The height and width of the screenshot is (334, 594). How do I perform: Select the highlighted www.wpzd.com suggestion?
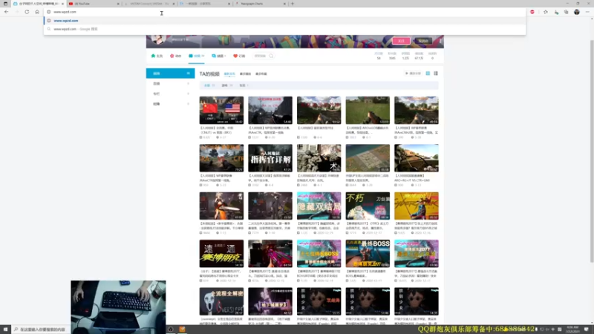(x=284, y=21)
